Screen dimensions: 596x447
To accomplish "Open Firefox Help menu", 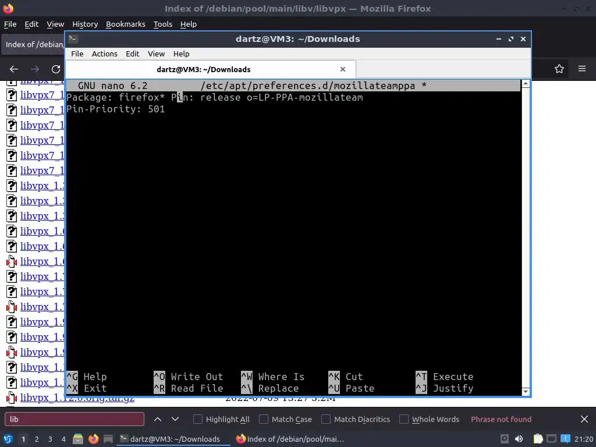I will [189, 24].
